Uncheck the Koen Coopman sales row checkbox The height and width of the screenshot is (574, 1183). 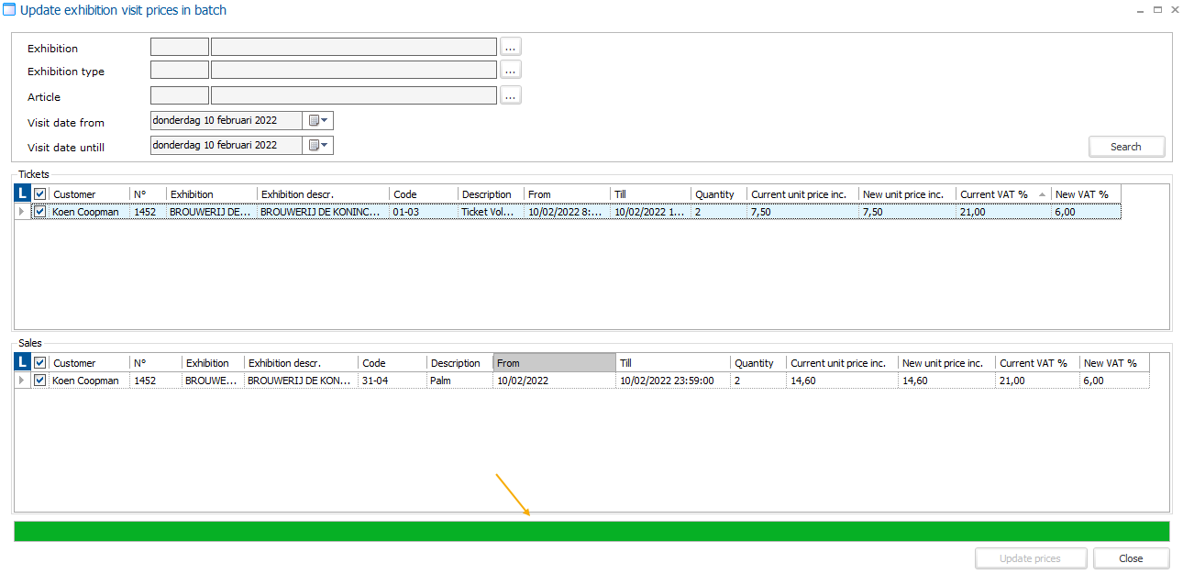coord(39,380)
